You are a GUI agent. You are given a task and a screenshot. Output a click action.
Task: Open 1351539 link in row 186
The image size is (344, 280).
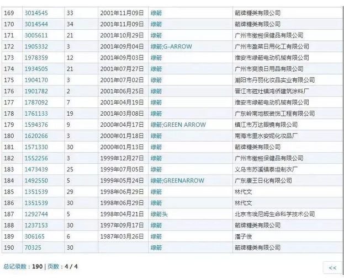click(36, 203)
